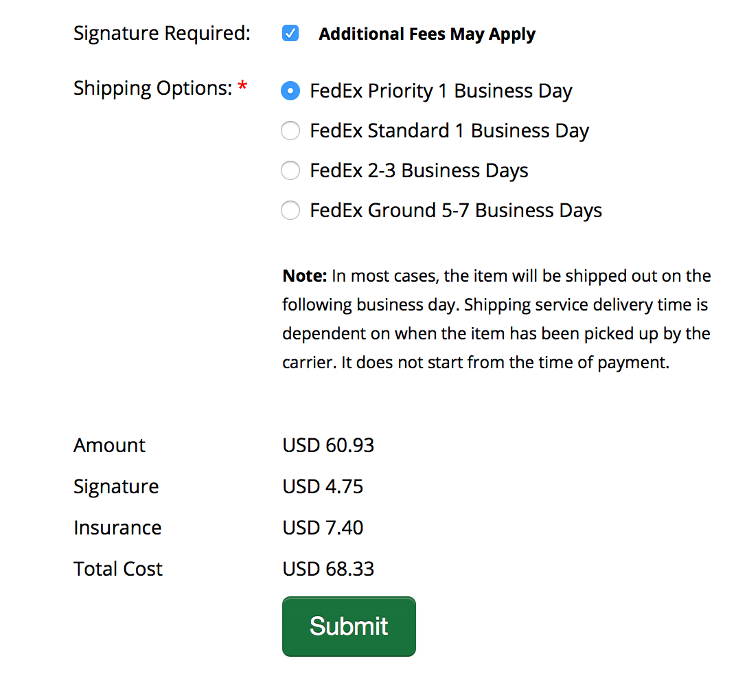The width and height of the screenshot is (736, 676).
Task: Click the Insurance row label
Action: tap(117, 528)
